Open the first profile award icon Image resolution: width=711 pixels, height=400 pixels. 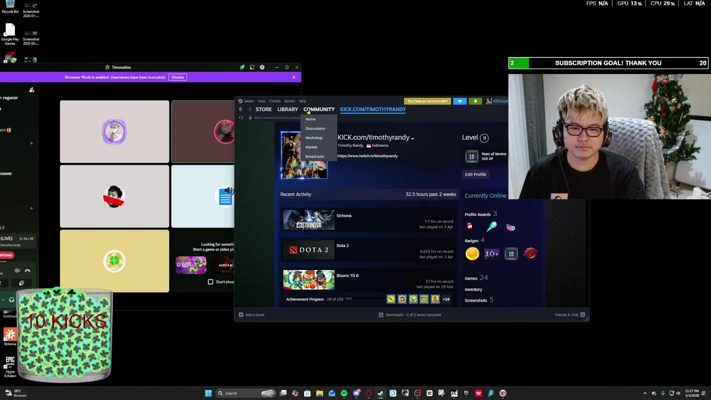point(470,227)
